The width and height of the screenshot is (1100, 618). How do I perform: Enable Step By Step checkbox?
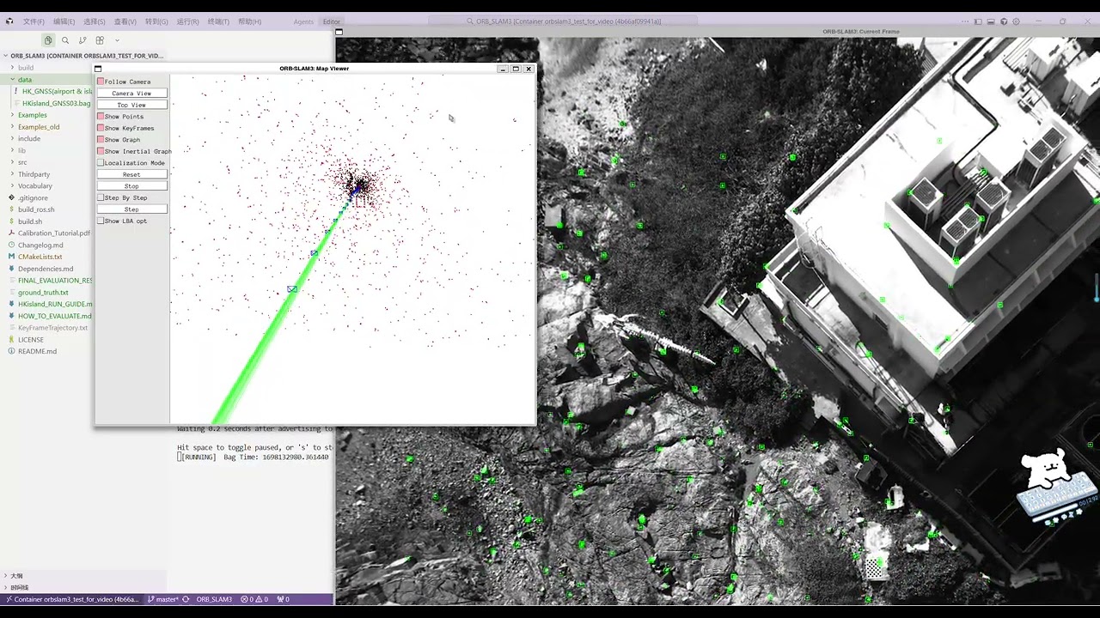click(x=101, y=197)
